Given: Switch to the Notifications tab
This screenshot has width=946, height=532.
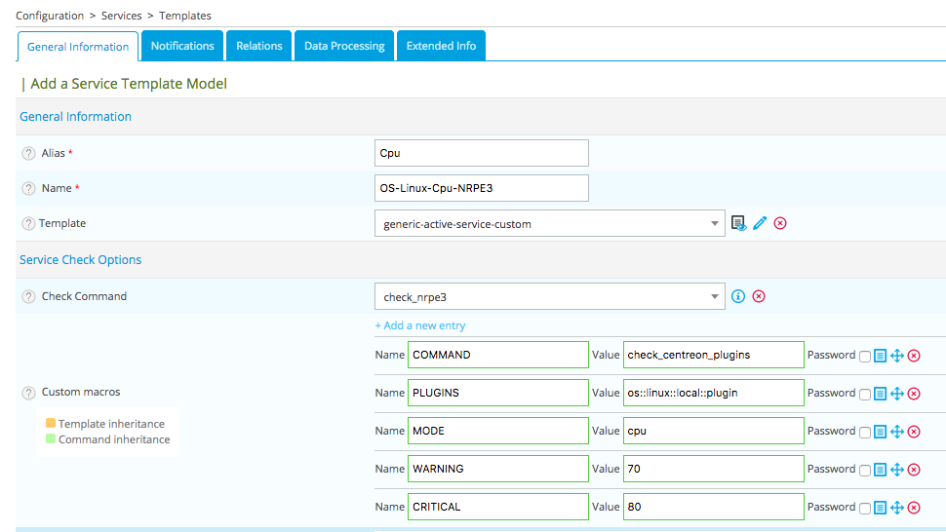Looking at the screenshot, I should click(x=182, y=46).
